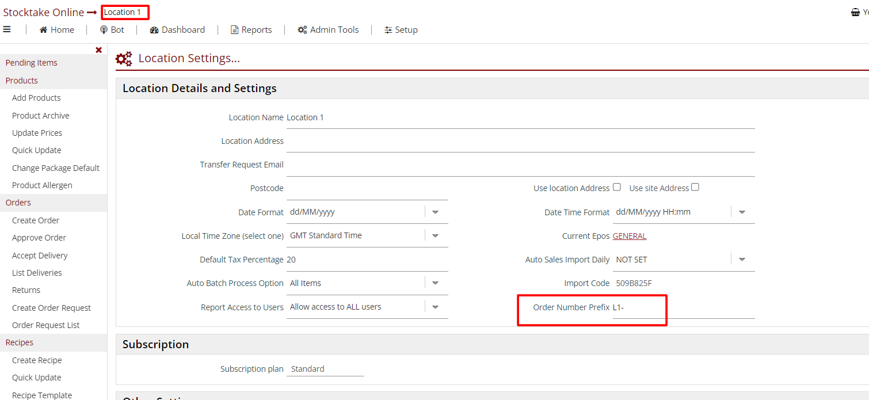Click the Reports document icon
Screen dimensions: 869x400
point(234,30)
